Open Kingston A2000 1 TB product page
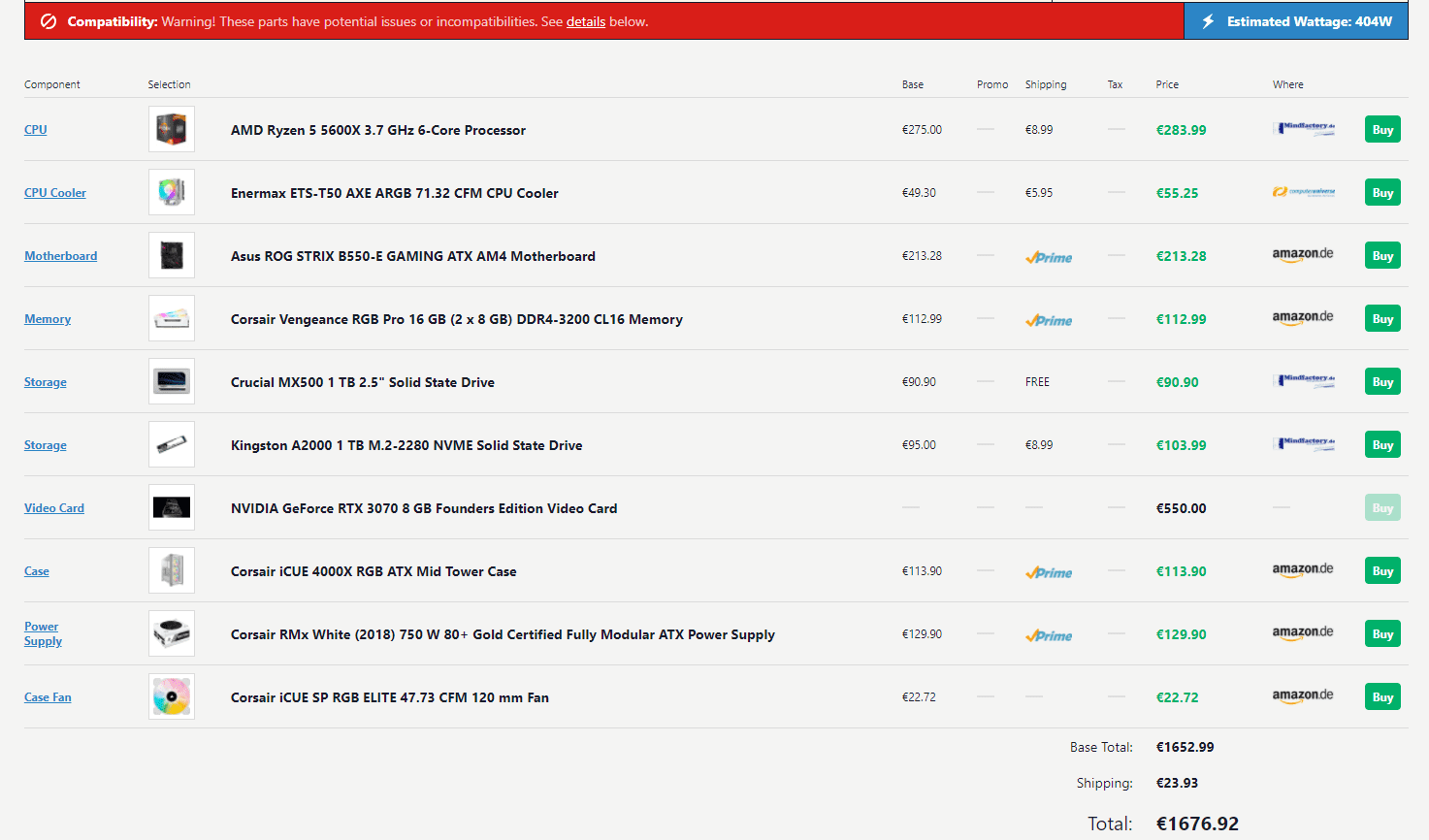 coord(406,445)
